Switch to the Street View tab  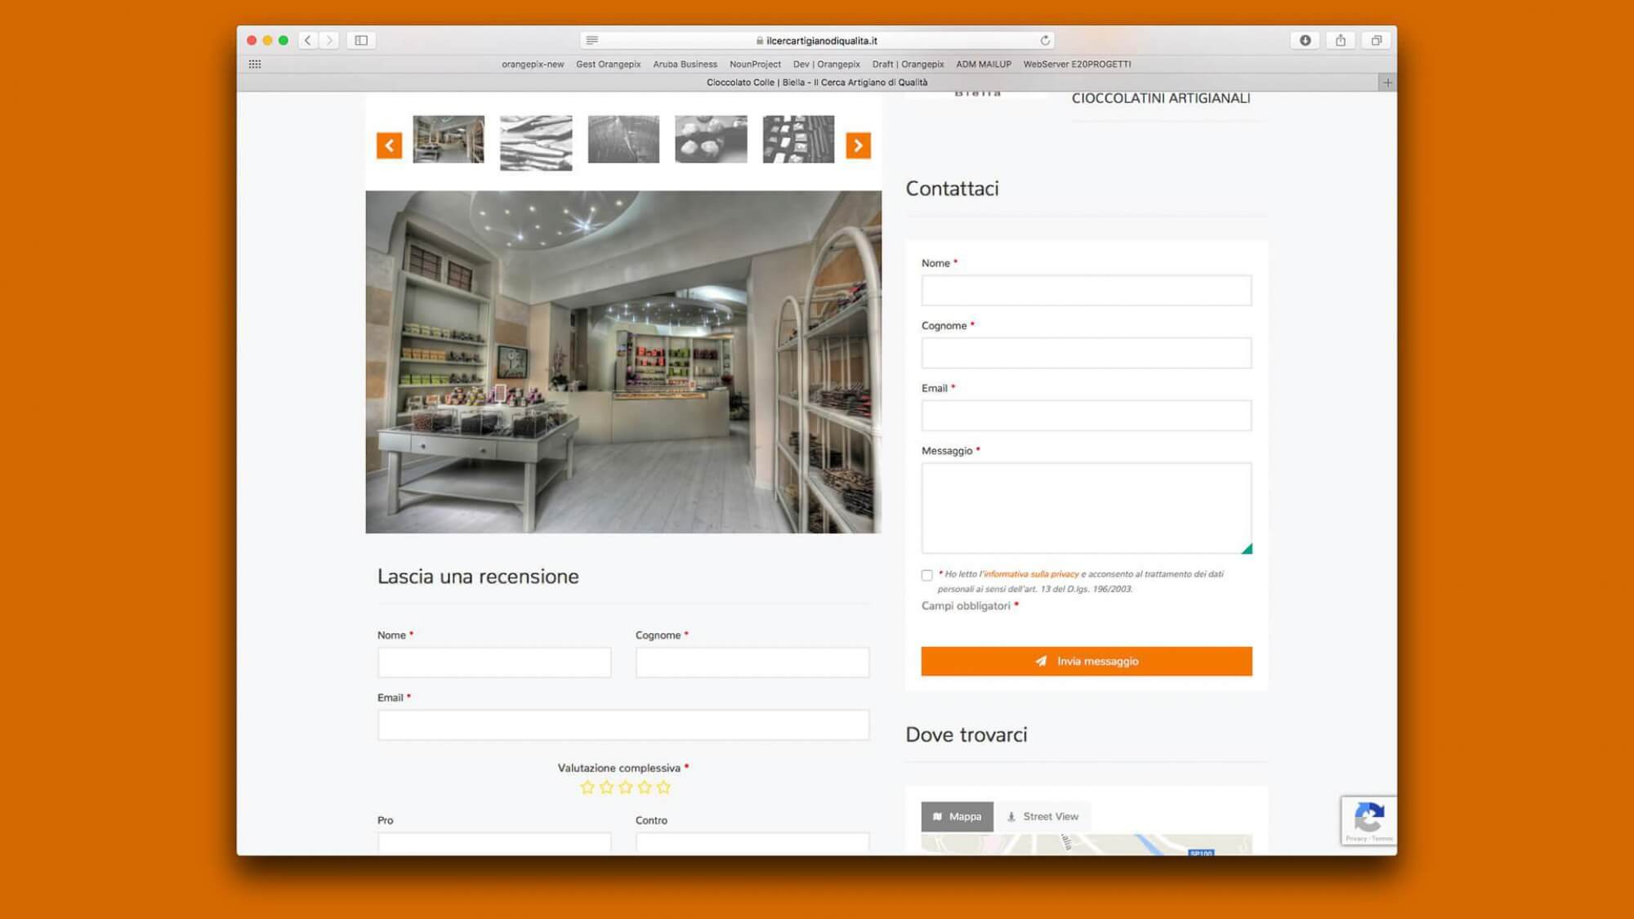1043,816
